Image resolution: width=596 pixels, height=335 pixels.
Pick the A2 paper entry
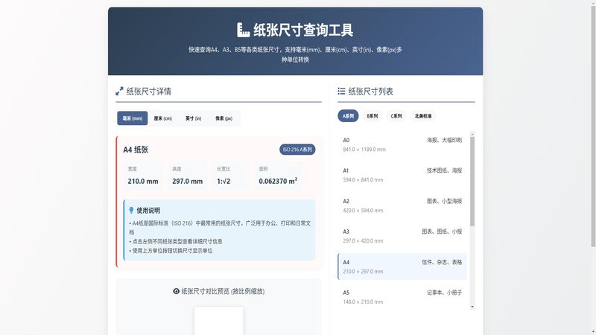point(402,205)
